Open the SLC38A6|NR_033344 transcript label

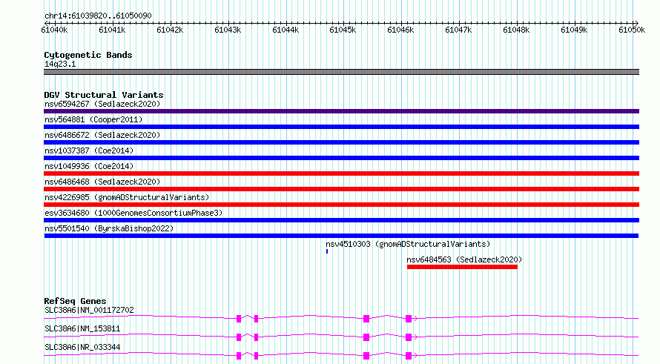click(82, 347)
